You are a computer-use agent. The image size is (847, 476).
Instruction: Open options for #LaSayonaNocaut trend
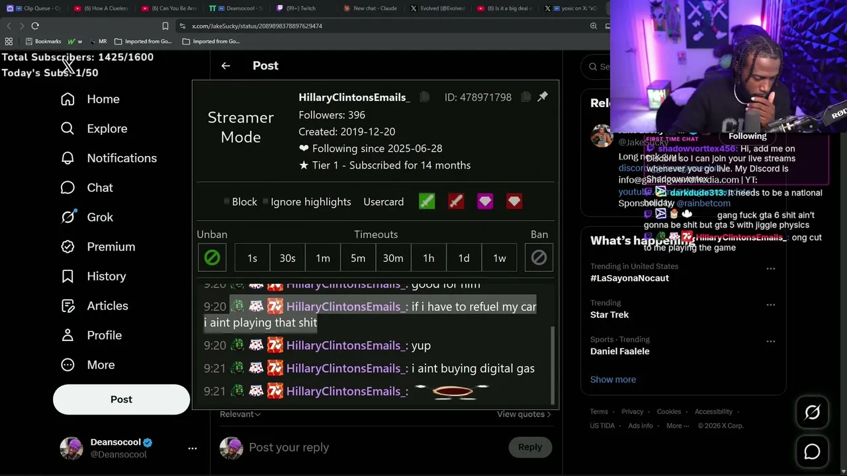pyautogui.click(x=770, y=269)
